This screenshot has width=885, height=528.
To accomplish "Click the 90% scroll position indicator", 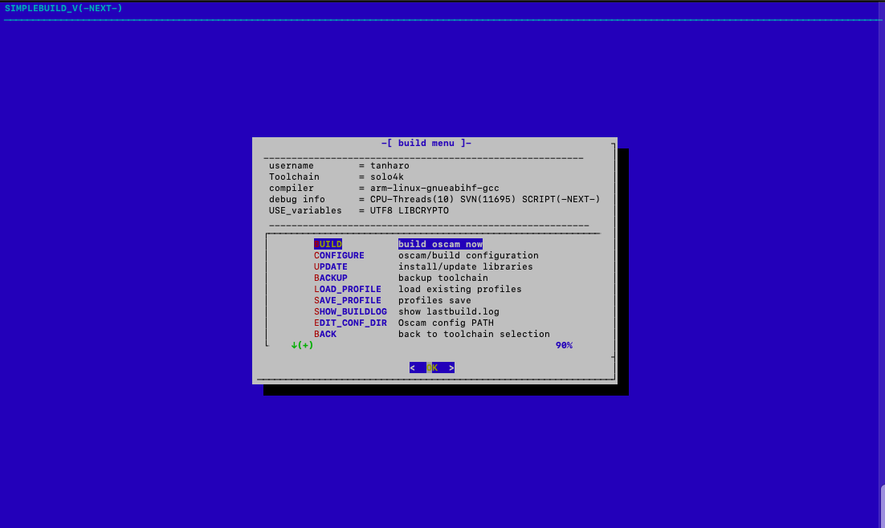I will pyautogui.click(x=564, y=345).
